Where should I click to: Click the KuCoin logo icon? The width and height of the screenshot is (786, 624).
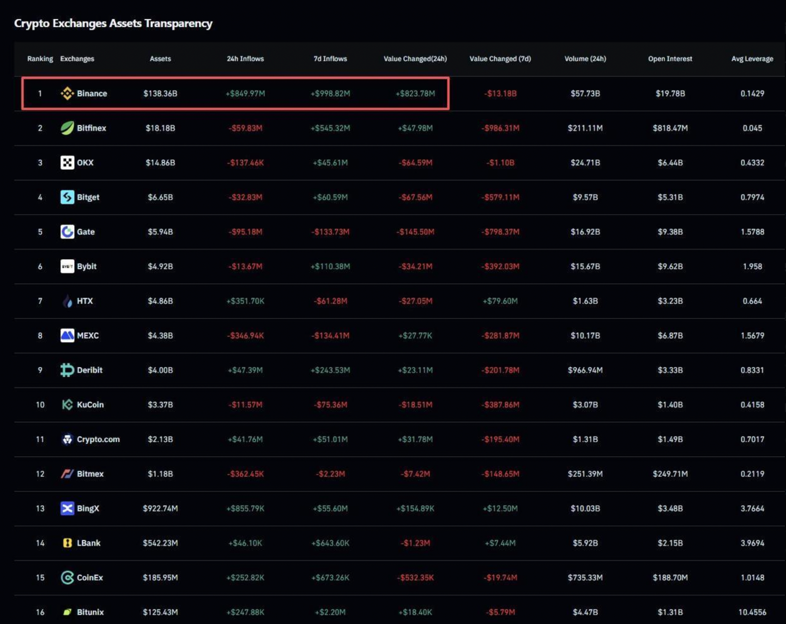(67, 404)
